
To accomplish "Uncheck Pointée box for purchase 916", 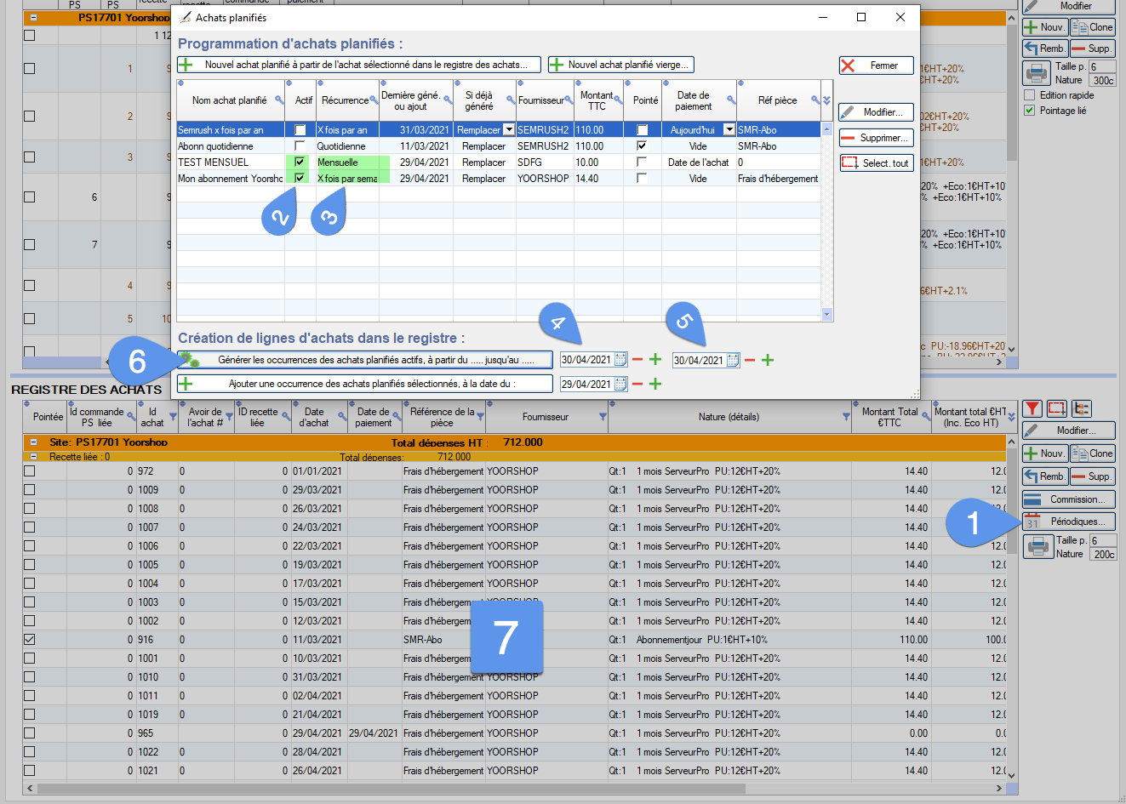I will [x=30, y=640].
